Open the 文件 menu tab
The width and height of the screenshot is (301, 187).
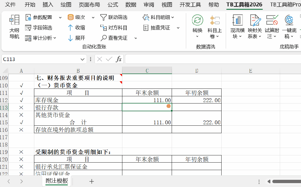click(x=10, y=5)
